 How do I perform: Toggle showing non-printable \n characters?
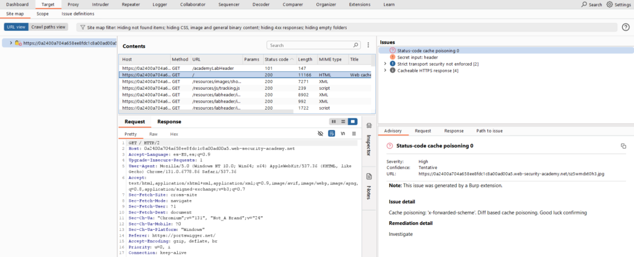point(342,133)
